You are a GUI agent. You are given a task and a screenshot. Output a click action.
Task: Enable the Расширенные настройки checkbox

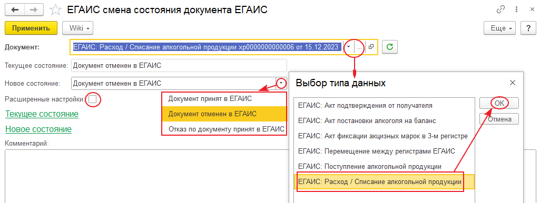click(92, 99)
